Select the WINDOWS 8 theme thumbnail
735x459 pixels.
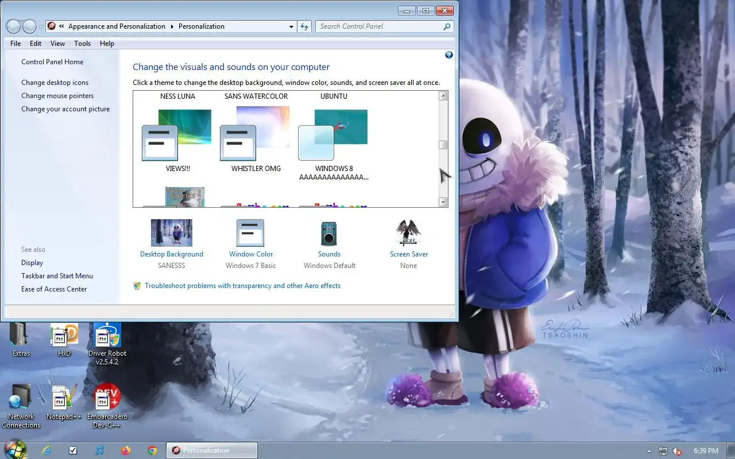pos(333,135)
